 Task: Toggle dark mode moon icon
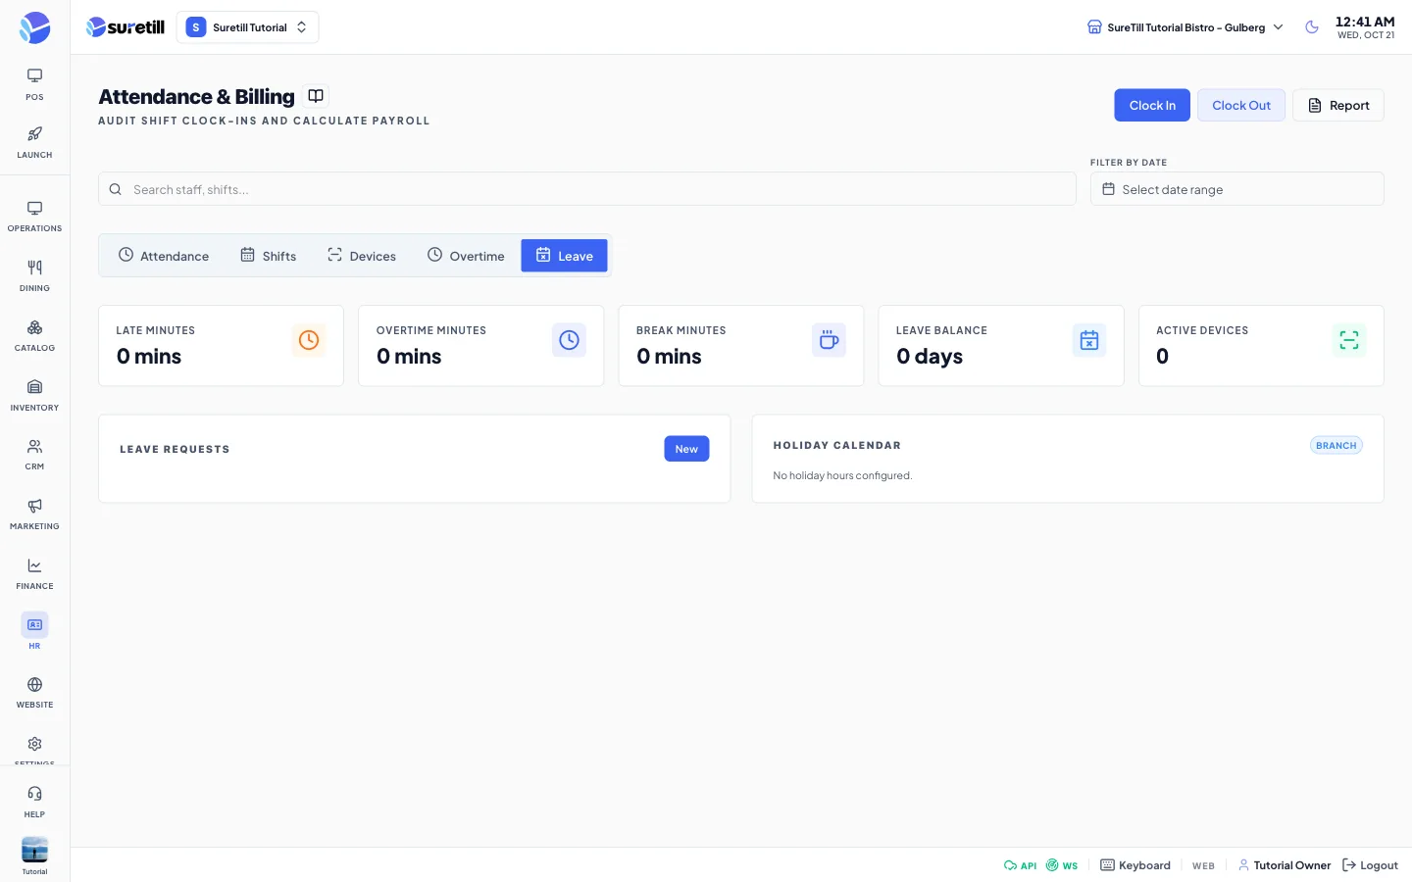pos(1312,27)
